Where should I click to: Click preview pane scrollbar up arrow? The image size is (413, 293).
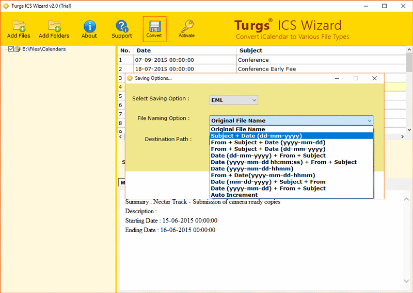(x=406, y=199)
